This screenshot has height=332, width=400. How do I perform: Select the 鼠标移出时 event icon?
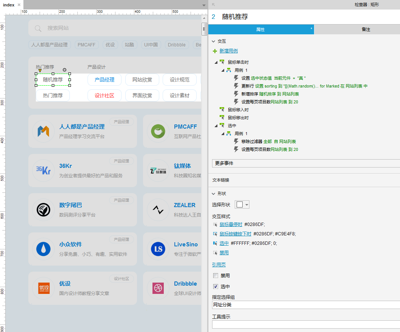point(222,118)
